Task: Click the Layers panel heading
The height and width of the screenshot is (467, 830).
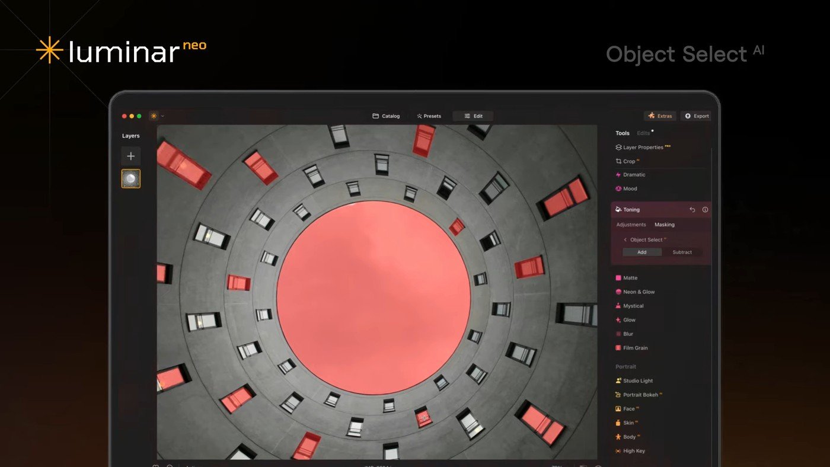Action: click(131, 136)
